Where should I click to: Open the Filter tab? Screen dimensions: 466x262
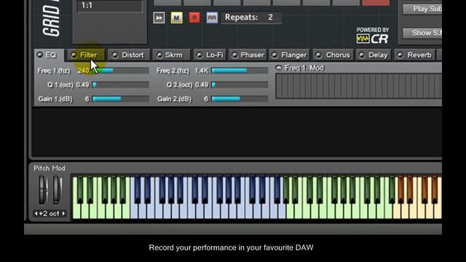(87, 55)
